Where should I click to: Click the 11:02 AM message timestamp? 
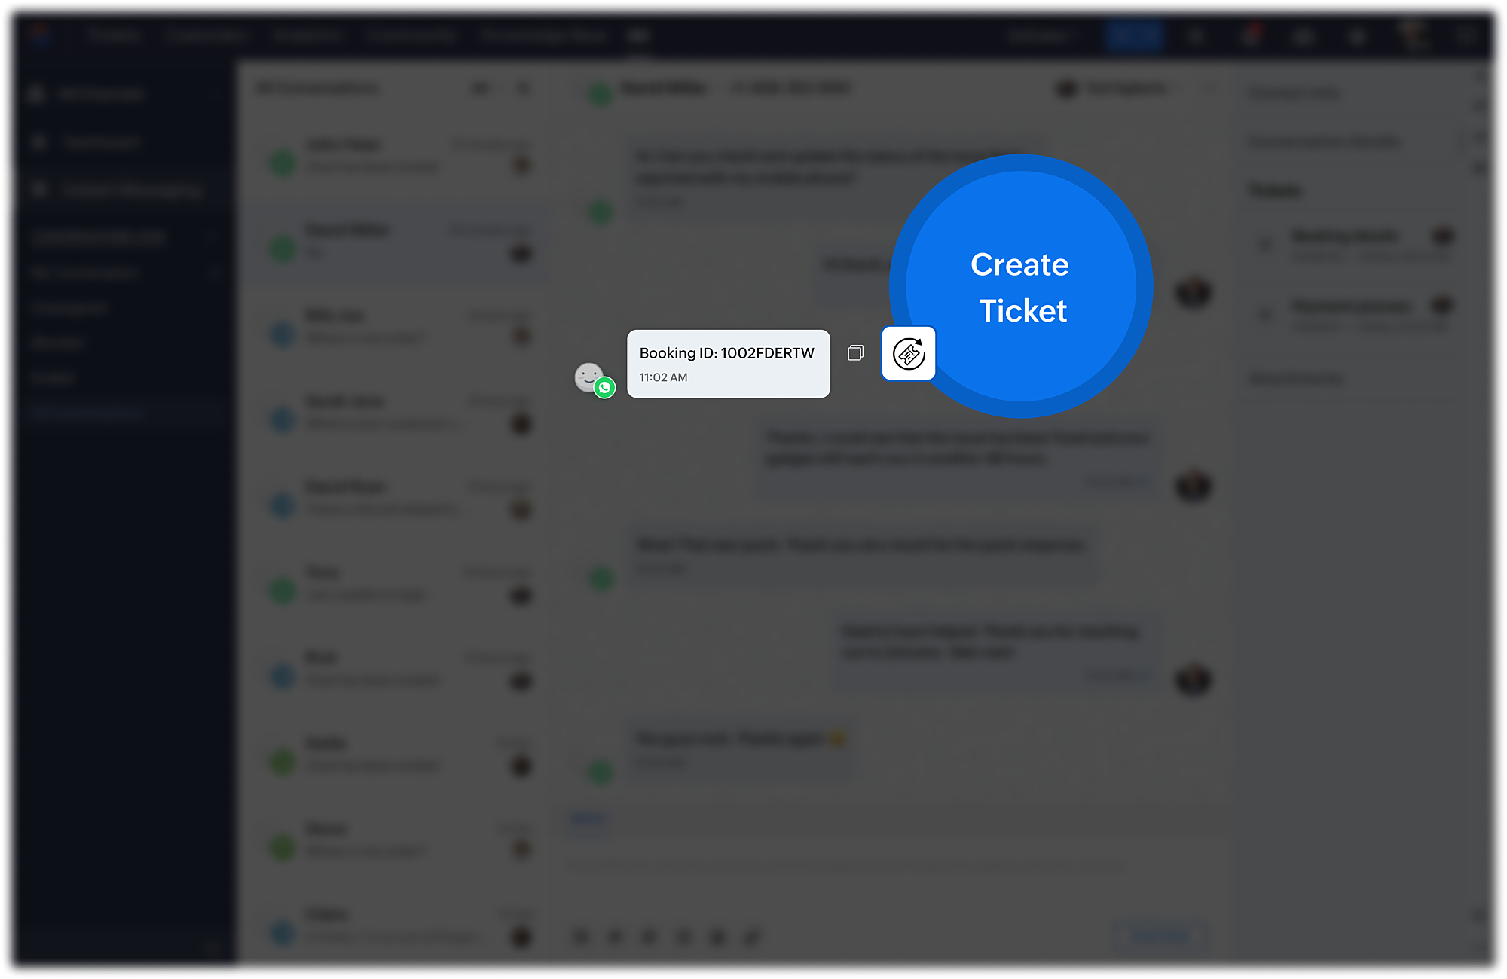pyautogui.click(x=663, y=377)
